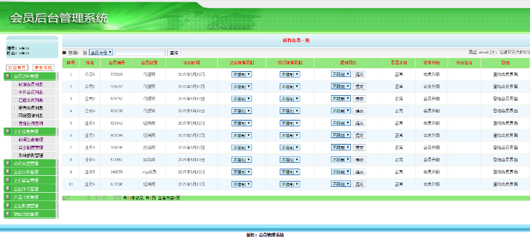This screenshot has width=530, height=238.
Task: Click the book icon beside 企业账号管理
Action: tap(8, 189)
